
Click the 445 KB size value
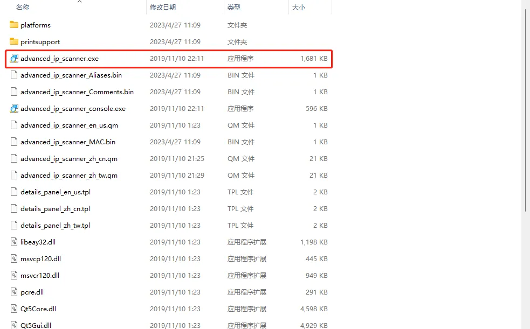(x=316, y=259)
